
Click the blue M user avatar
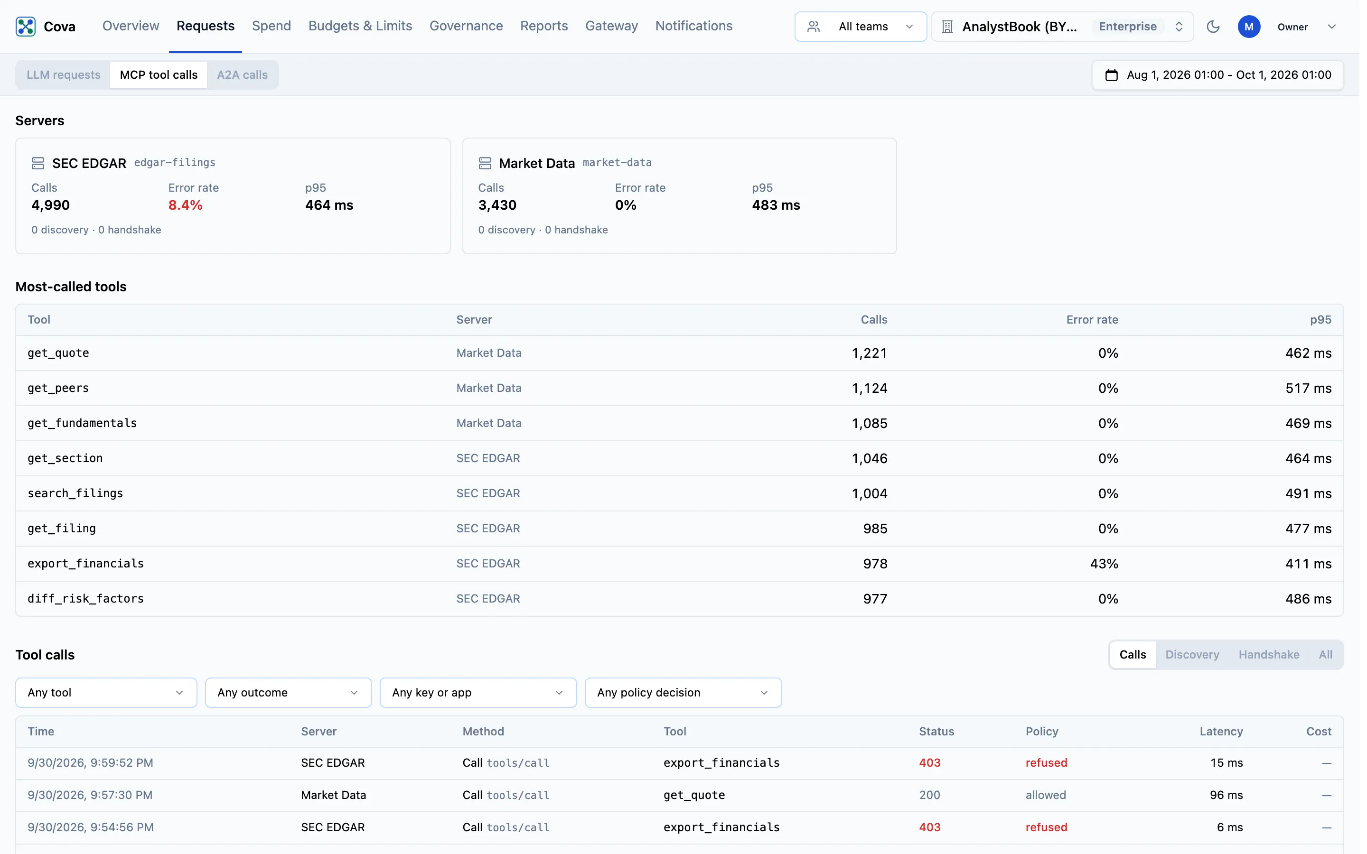(x=1248, y=27)
